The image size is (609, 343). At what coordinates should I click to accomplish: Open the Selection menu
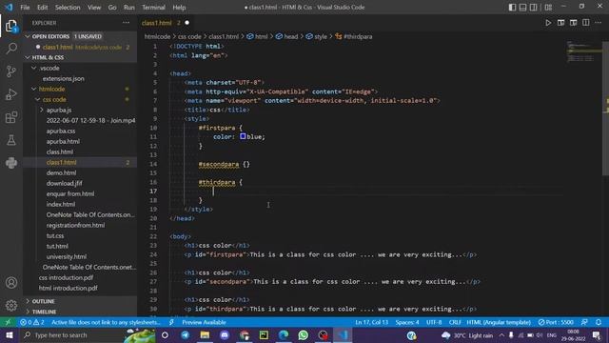(x=68, y=7)
